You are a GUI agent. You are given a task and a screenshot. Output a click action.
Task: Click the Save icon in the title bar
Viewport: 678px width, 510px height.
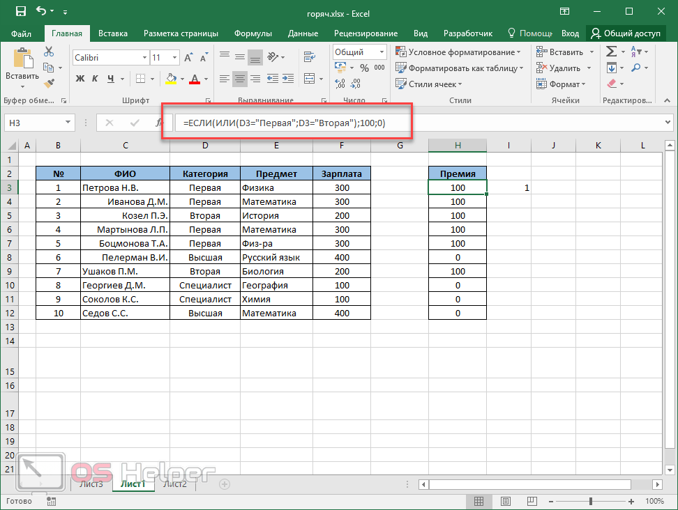(x=20, y=12)
